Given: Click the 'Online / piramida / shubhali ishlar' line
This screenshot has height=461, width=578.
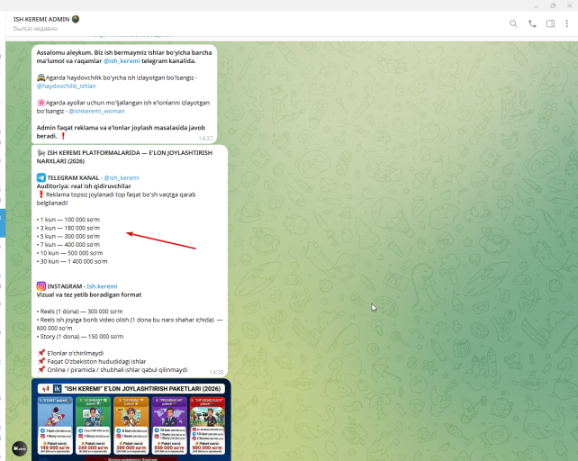Looking at the screenshot, I should [x=113, y=370].
